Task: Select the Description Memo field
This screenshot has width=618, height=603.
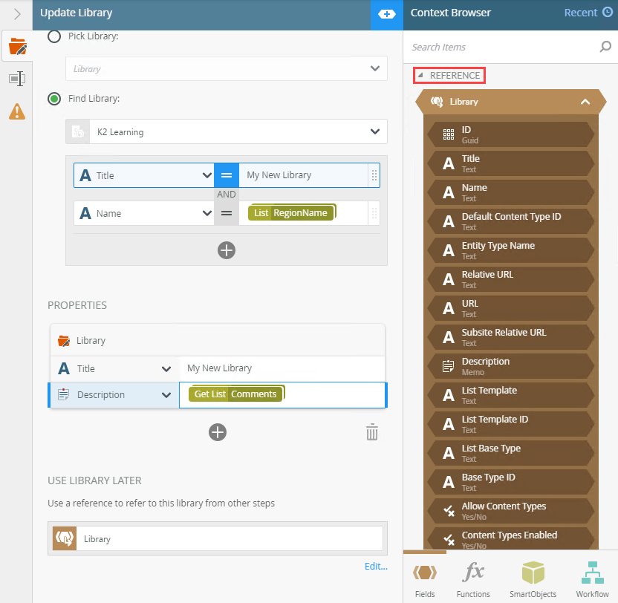Action: click(x=511, y=366)
